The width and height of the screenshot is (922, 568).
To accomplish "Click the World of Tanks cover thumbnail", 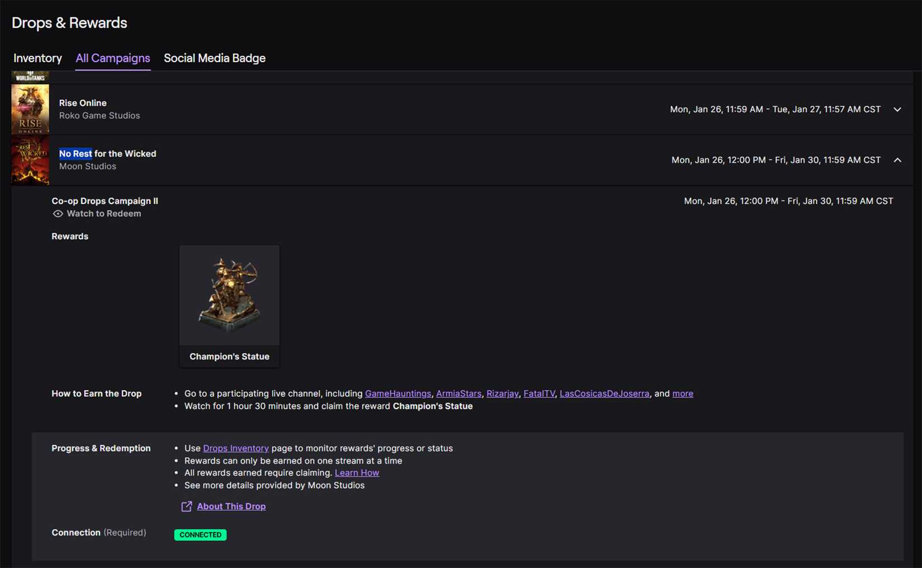I will [x=30, y=77].
